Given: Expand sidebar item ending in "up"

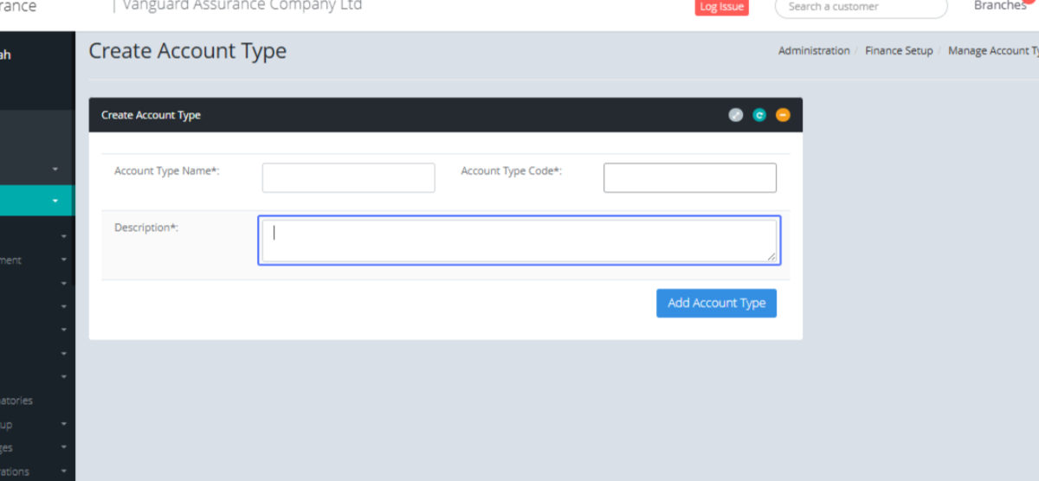Looking at the screenshot, I should [x=64, y=425].
